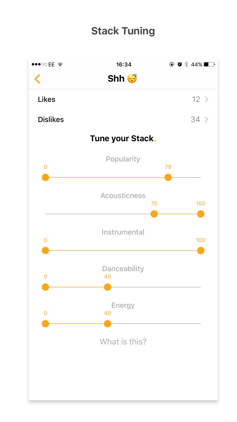Tap the Acousticness lower handle at 70
Screen dimensions: 237x422
click(x=154, y=214)
